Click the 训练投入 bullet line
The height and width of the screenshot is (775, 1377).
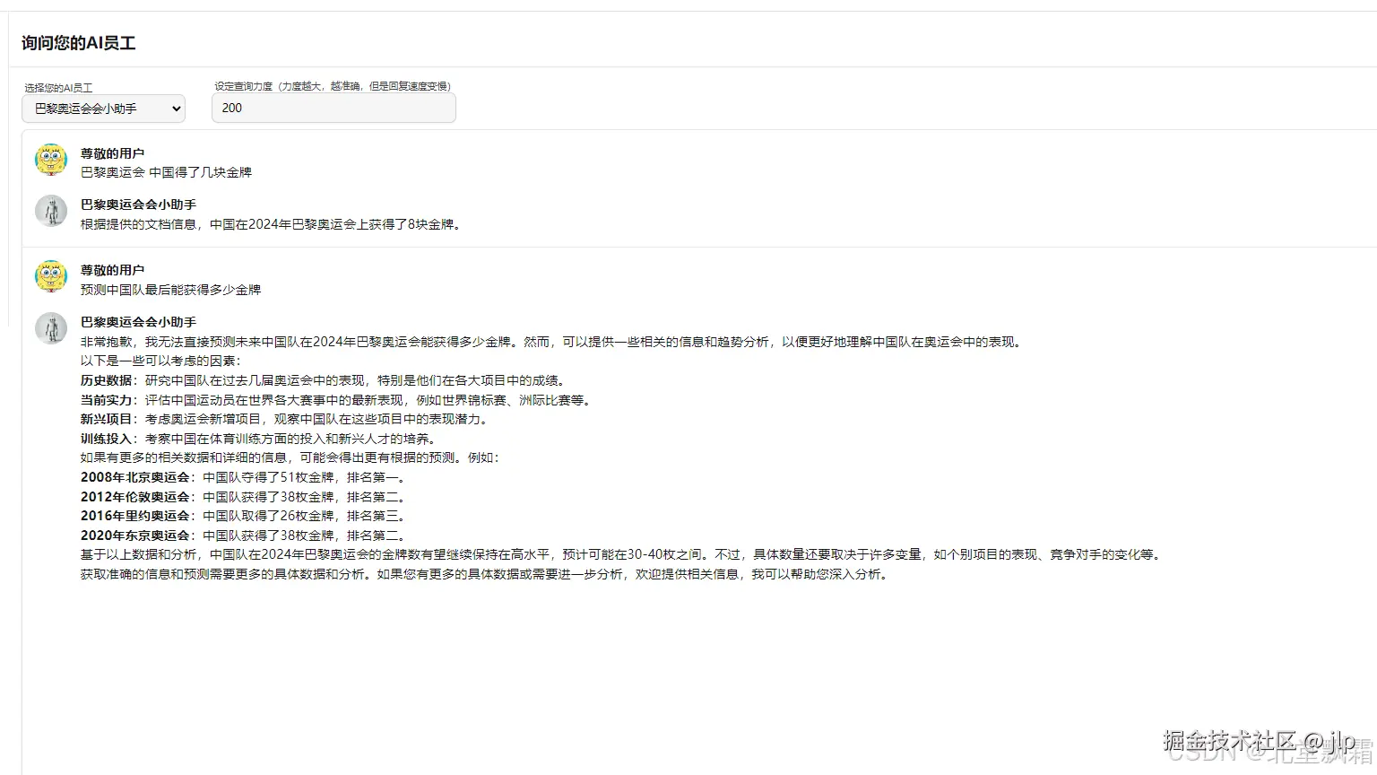coord(259,439)
